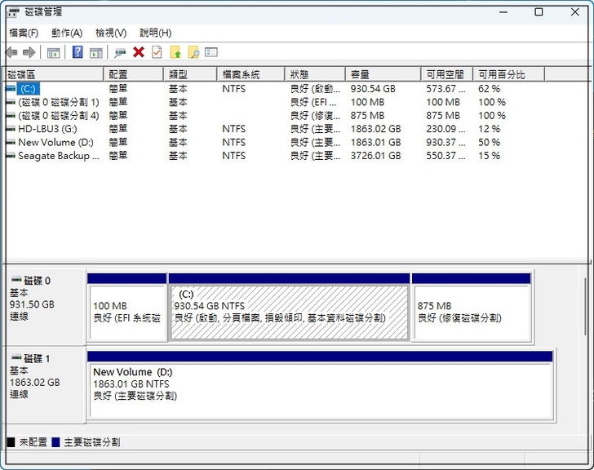The height and width of the screenshot is (470, 594).
Task: Select the New Volume (D:) partition block
Action: pos(320,390)
